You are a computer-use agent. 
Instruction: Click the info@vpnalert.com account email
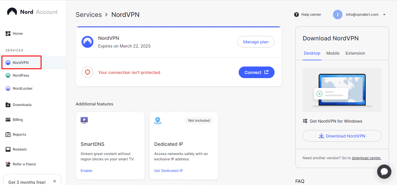coord(362,15)
